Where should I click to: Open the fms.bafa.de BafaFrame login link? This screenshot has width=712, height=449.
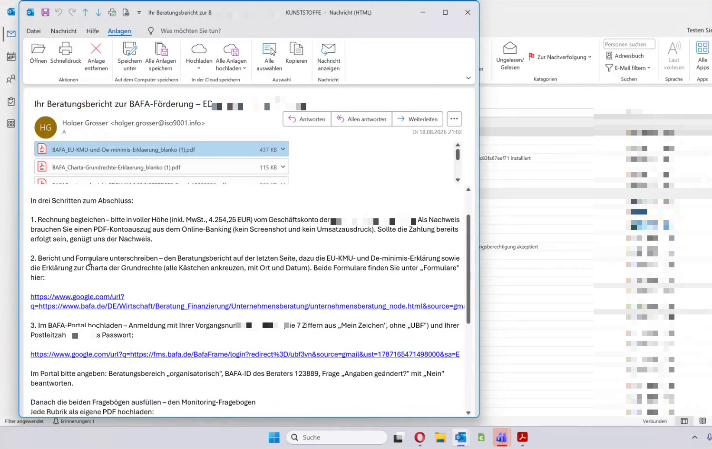point(245,354)
